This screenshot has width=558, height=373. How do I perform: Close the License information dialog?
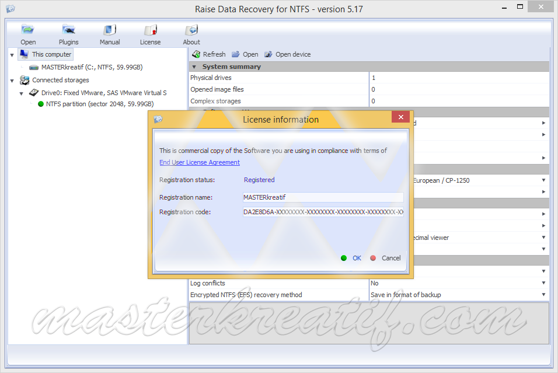point(401,117)
